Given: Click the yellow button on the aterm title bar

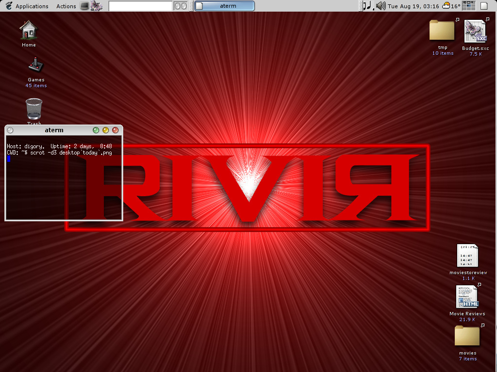Looking at the screenshot, I should (x=105, y=130).
